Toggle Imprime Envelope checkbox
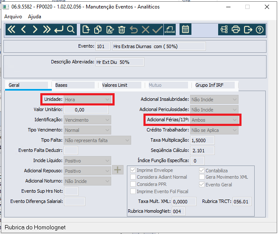Screen dimensions: 278x234 (x=133, y=170)
